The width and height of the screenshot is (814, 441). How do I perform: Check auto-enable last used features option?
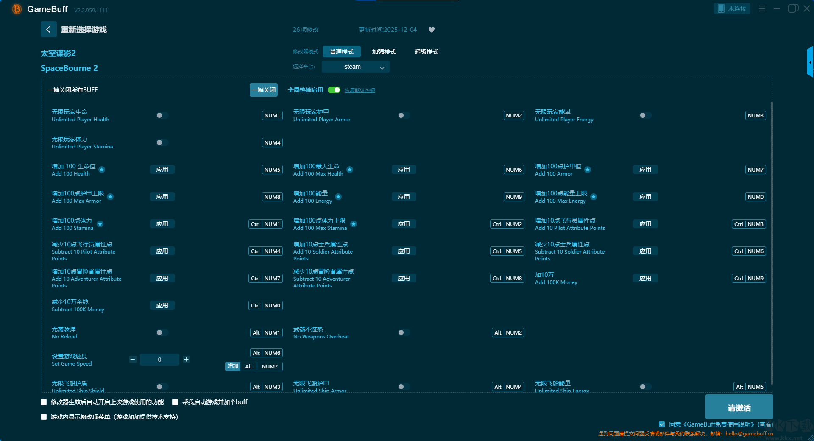pyautogui.click(x=44, y=402)
